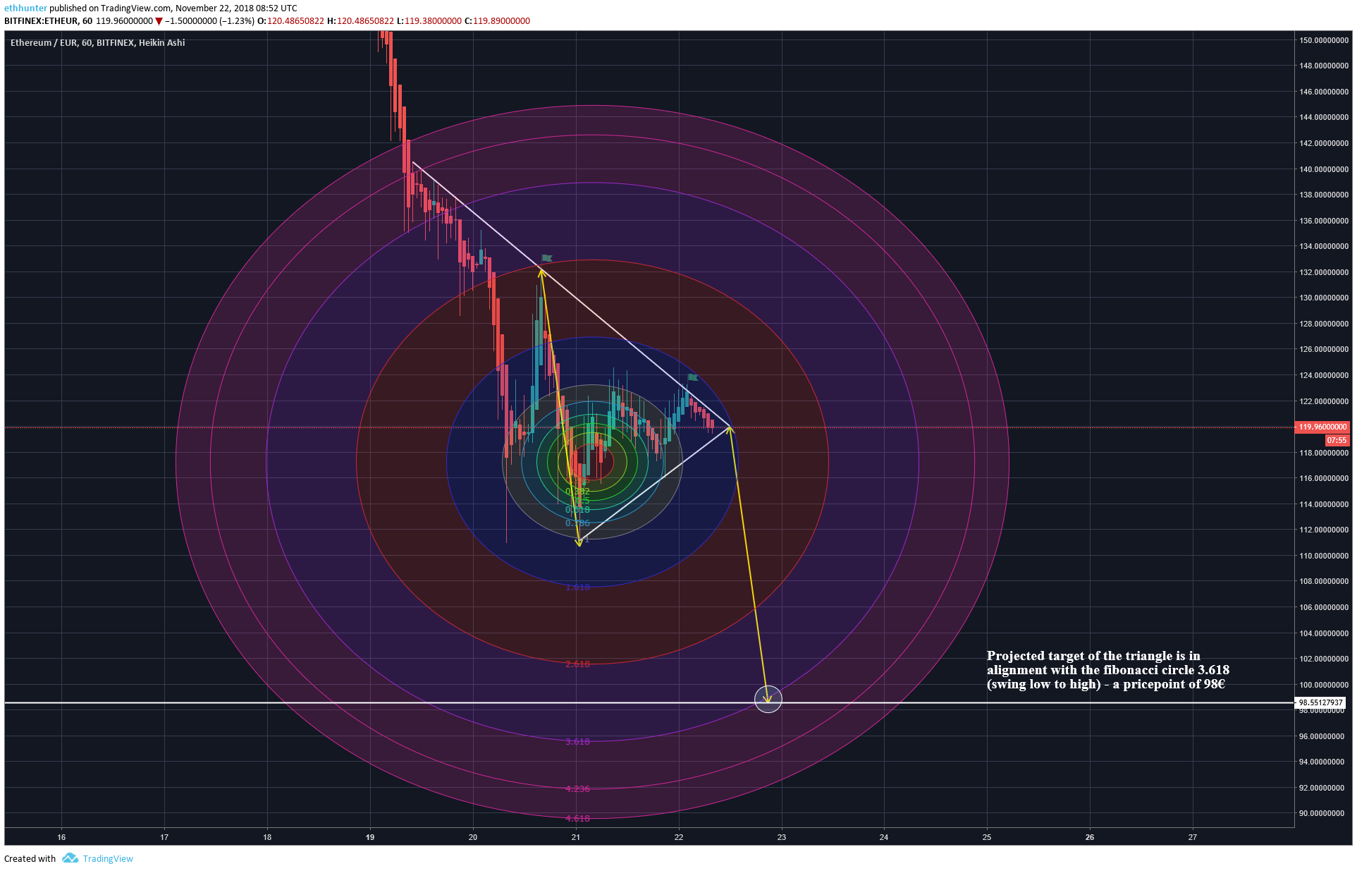Click the 124.00000000 price axis label
The width and height of the screenshot is (1357, 871).
click(1323, 375)
